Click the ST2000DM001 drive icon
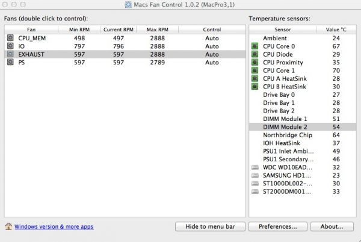 click(255, 192)
